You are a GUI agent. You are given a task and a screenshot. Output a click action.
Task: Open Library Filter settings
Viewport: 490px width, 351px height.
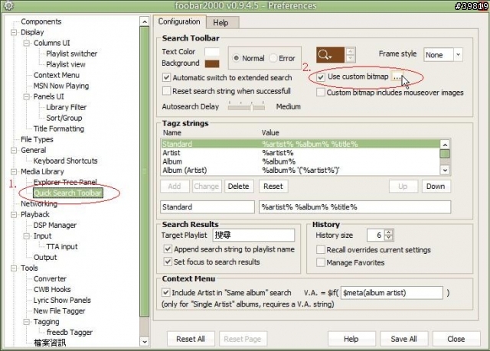coord(67,107)
